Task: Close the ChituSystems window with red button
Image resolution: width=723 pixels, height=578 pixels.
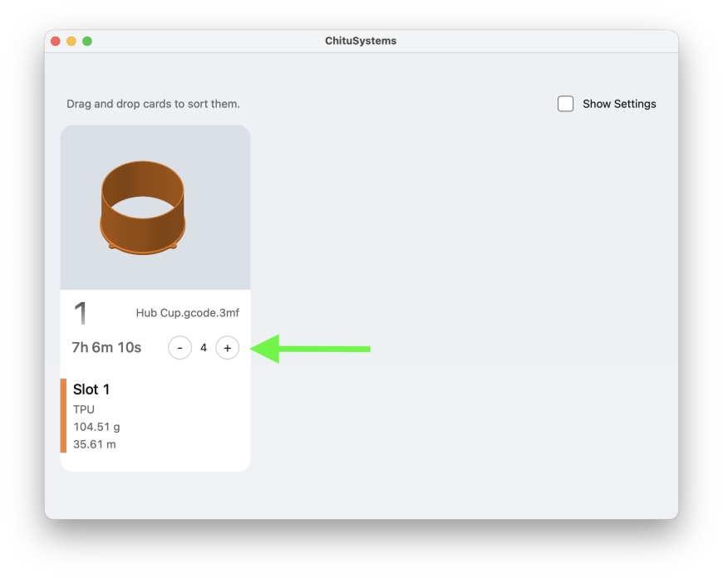Action: point(56,41)
